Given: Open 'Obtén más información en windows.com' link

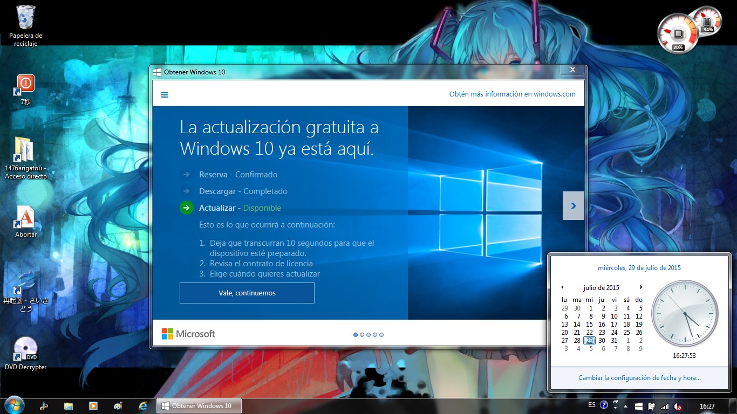Looking at the screenshot, I should pos(513,94).
